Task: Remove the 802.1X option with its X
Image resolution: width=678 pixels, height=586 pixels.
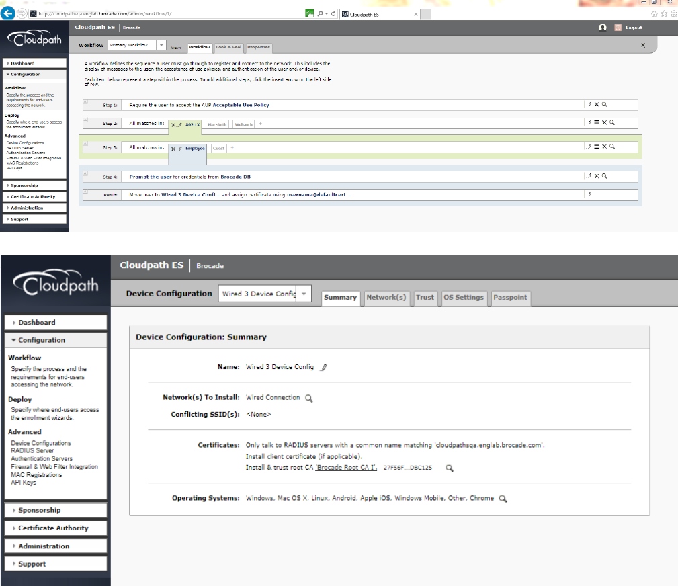Action: click(173, 125)
